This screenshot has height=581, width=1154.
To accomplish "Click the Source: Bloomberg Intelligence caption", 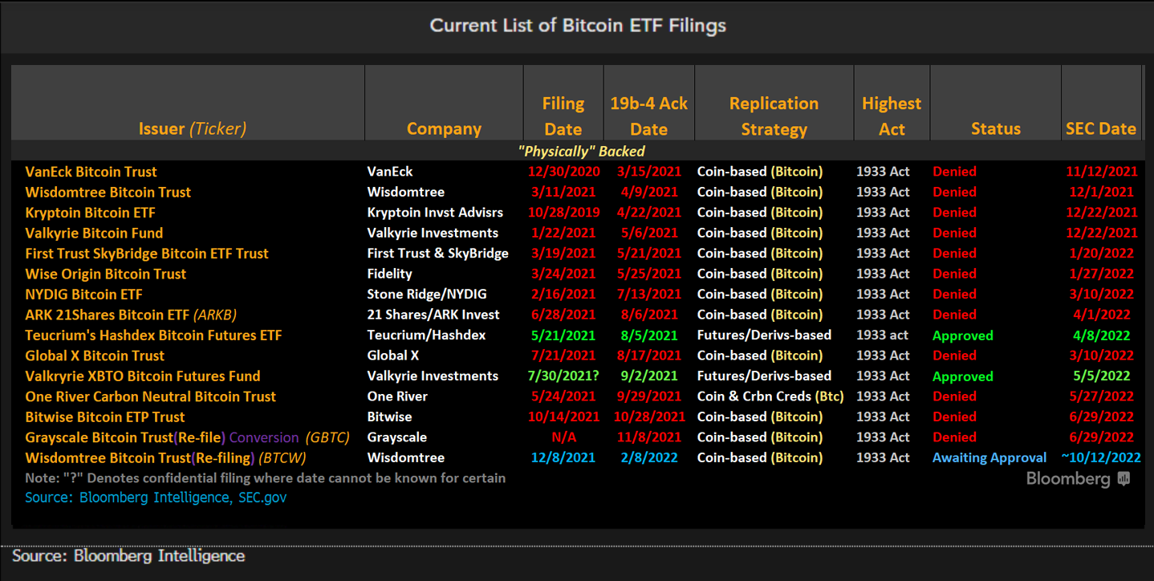I will pyautogui.click(x=128, y=555).
